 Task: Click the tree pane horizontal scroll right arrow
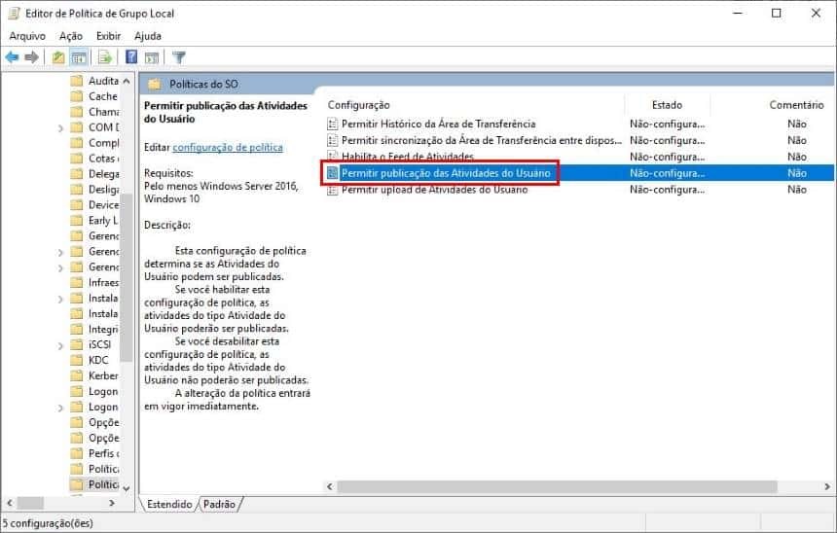(112, 503)
